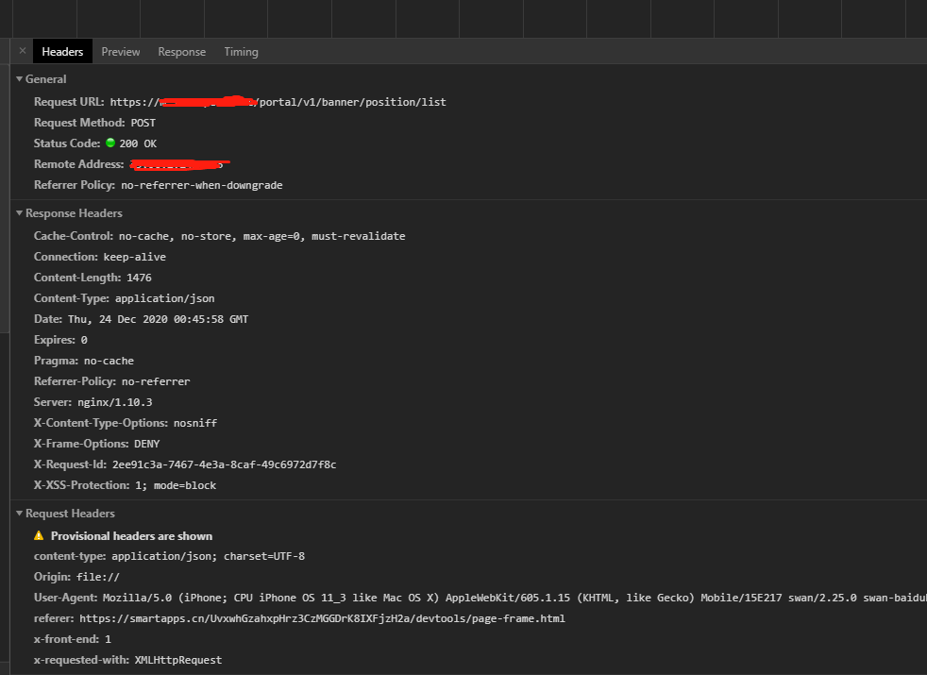
Task: Click the green 200 OK status indicator
Action: (110, 143)
